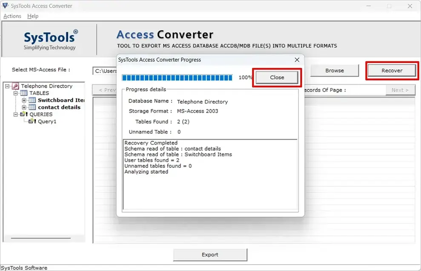Open the Actions menu
The height and width of the screenshot is (271, 421).
(12, 16)
